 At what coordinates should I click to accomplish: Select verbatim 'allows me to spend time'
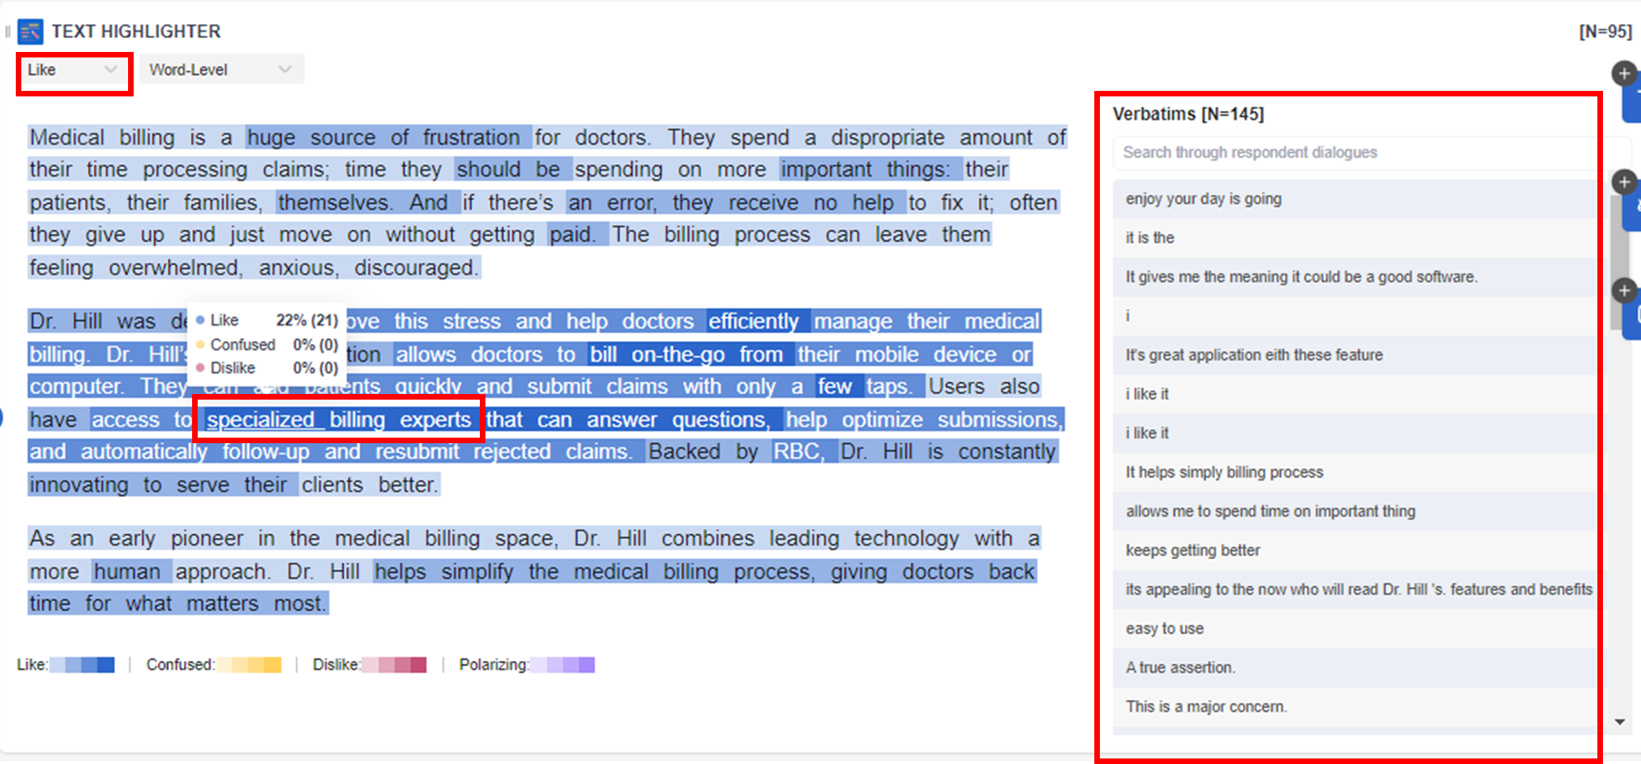coord(1355,511)
